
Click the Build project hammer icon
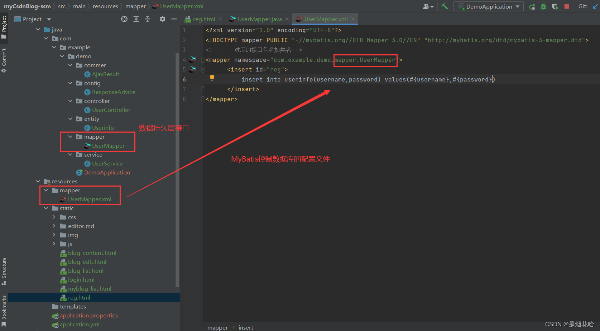point(445,6)
